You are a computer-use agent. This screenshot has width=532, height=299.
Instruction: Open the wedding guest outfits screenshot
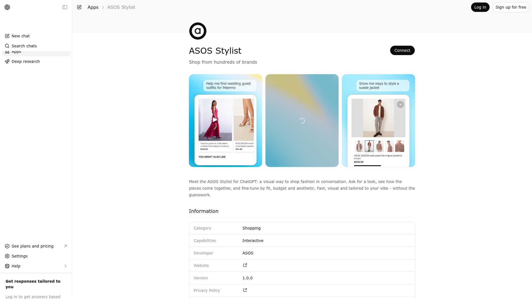tap(226, 120)
